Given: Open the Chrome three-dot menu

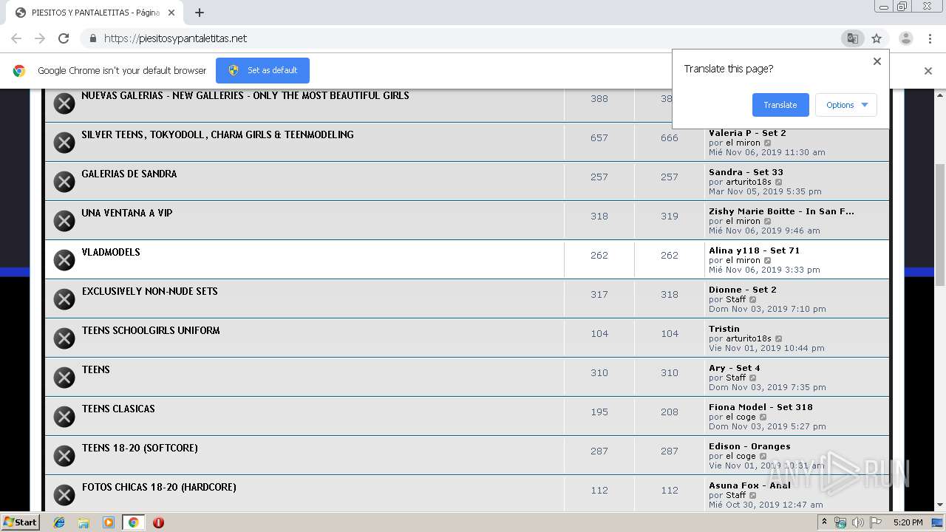Looking at the screenshot, I should (930, 38).
